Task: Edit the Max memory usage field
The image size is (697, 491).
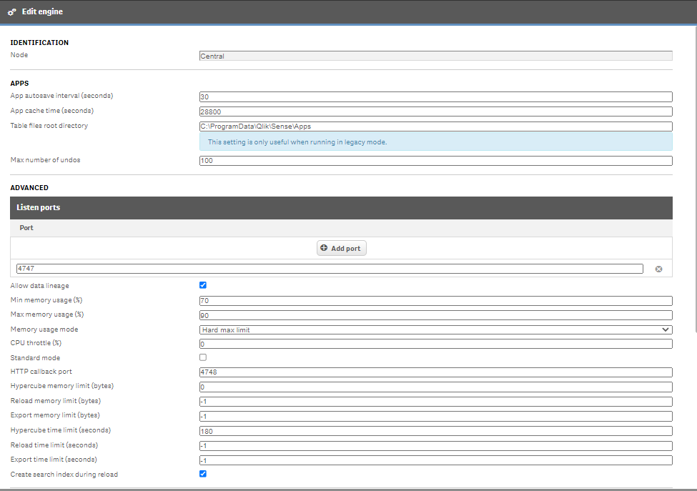Action: pyautogui.click(x=435, y=315)
